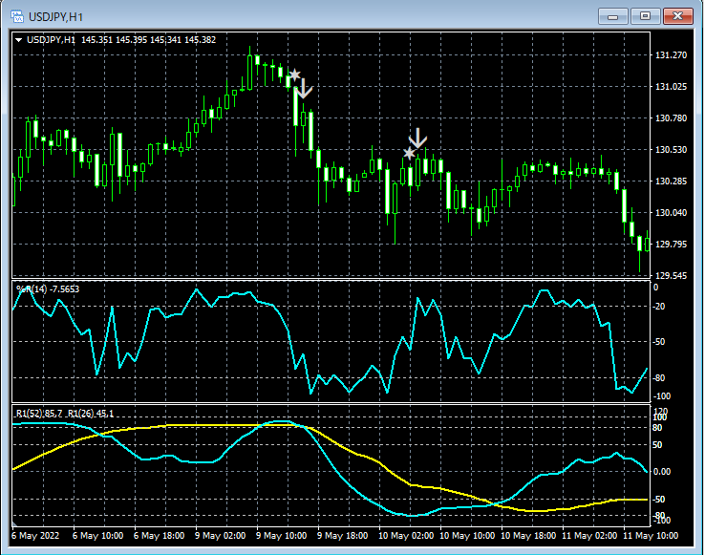The height and width of the screenshot is (555, 705).
Task: Close the USDJPY,H1 chart window
Action: point(679,16)
